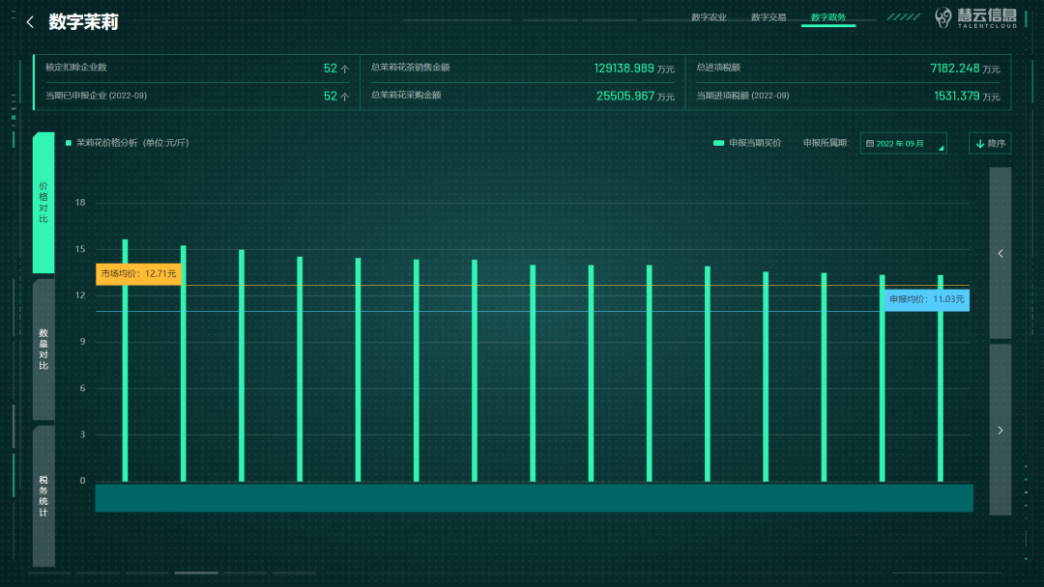
Task: Click the 慧云信息 logo
Action: click(975, 18)
